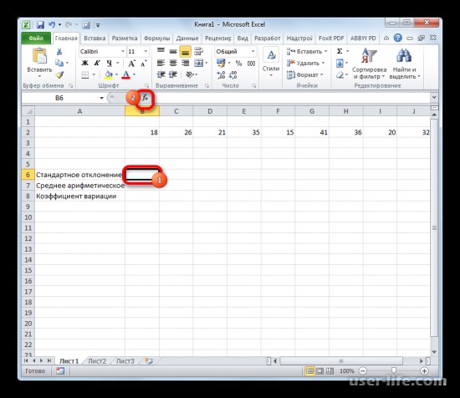Open the Calibri font name dropdown

[x=123, y=51]
